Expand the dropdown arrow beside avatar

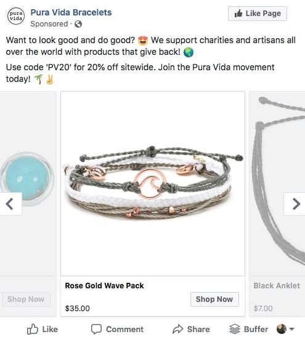pos(291,329)
